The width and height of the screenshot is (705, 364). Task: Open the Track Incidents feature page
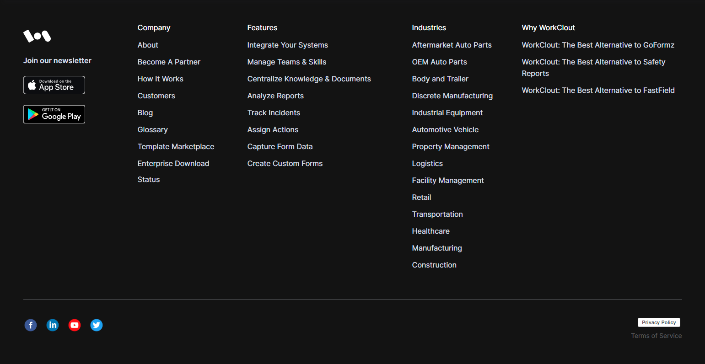pos(274,112)
